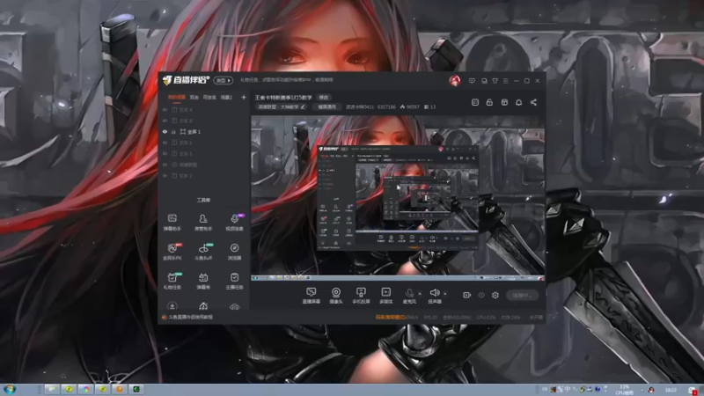Toggle the preview eye icon beside the settings gear

tap(481, 295)
